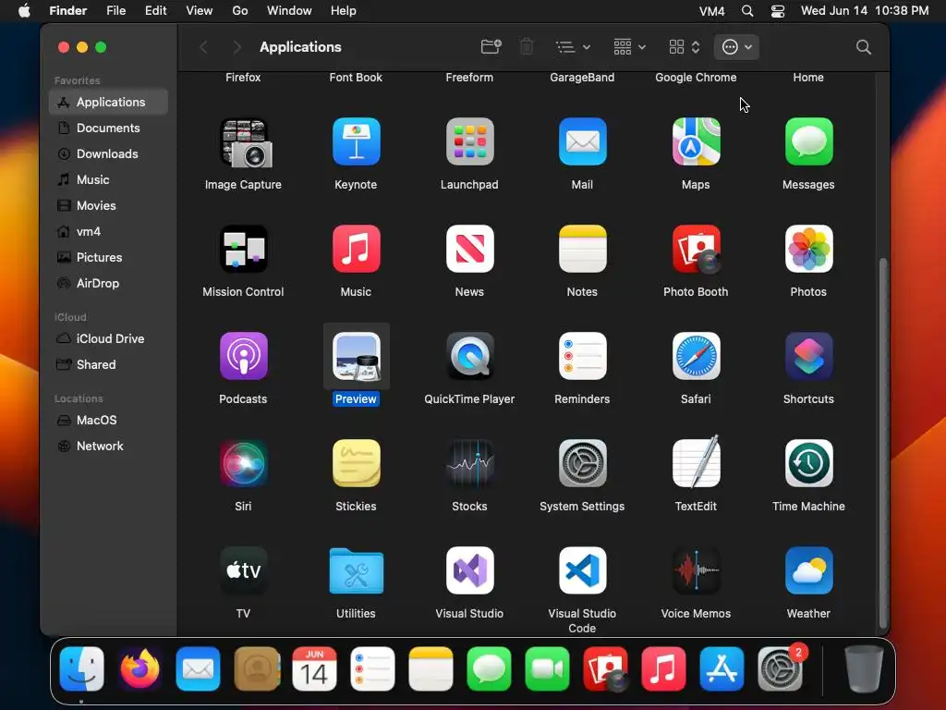Select the Mission Control icon
The height and width of the screenshot is (710, 946).
point(243,250)
